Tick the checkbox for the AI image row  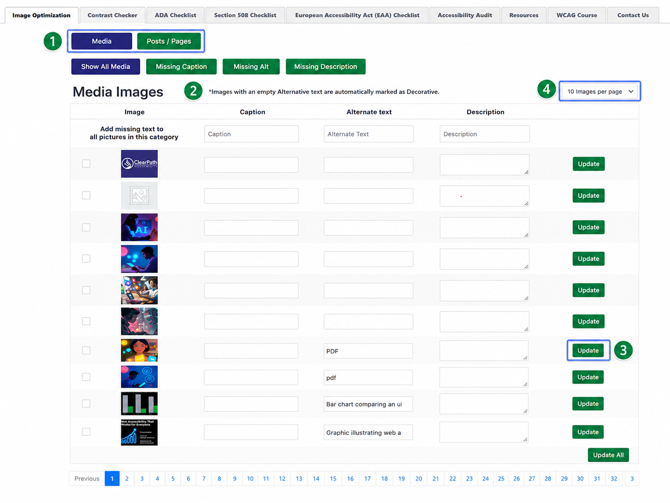click(x=86, y=227)
